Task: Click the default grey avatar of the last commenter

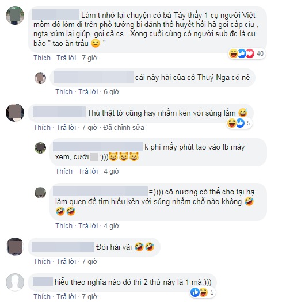Action: coord(15,282)
